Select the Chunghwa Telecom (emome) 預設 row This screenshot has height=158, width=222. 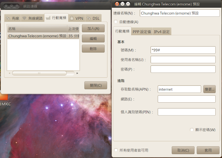click(43, 36)
